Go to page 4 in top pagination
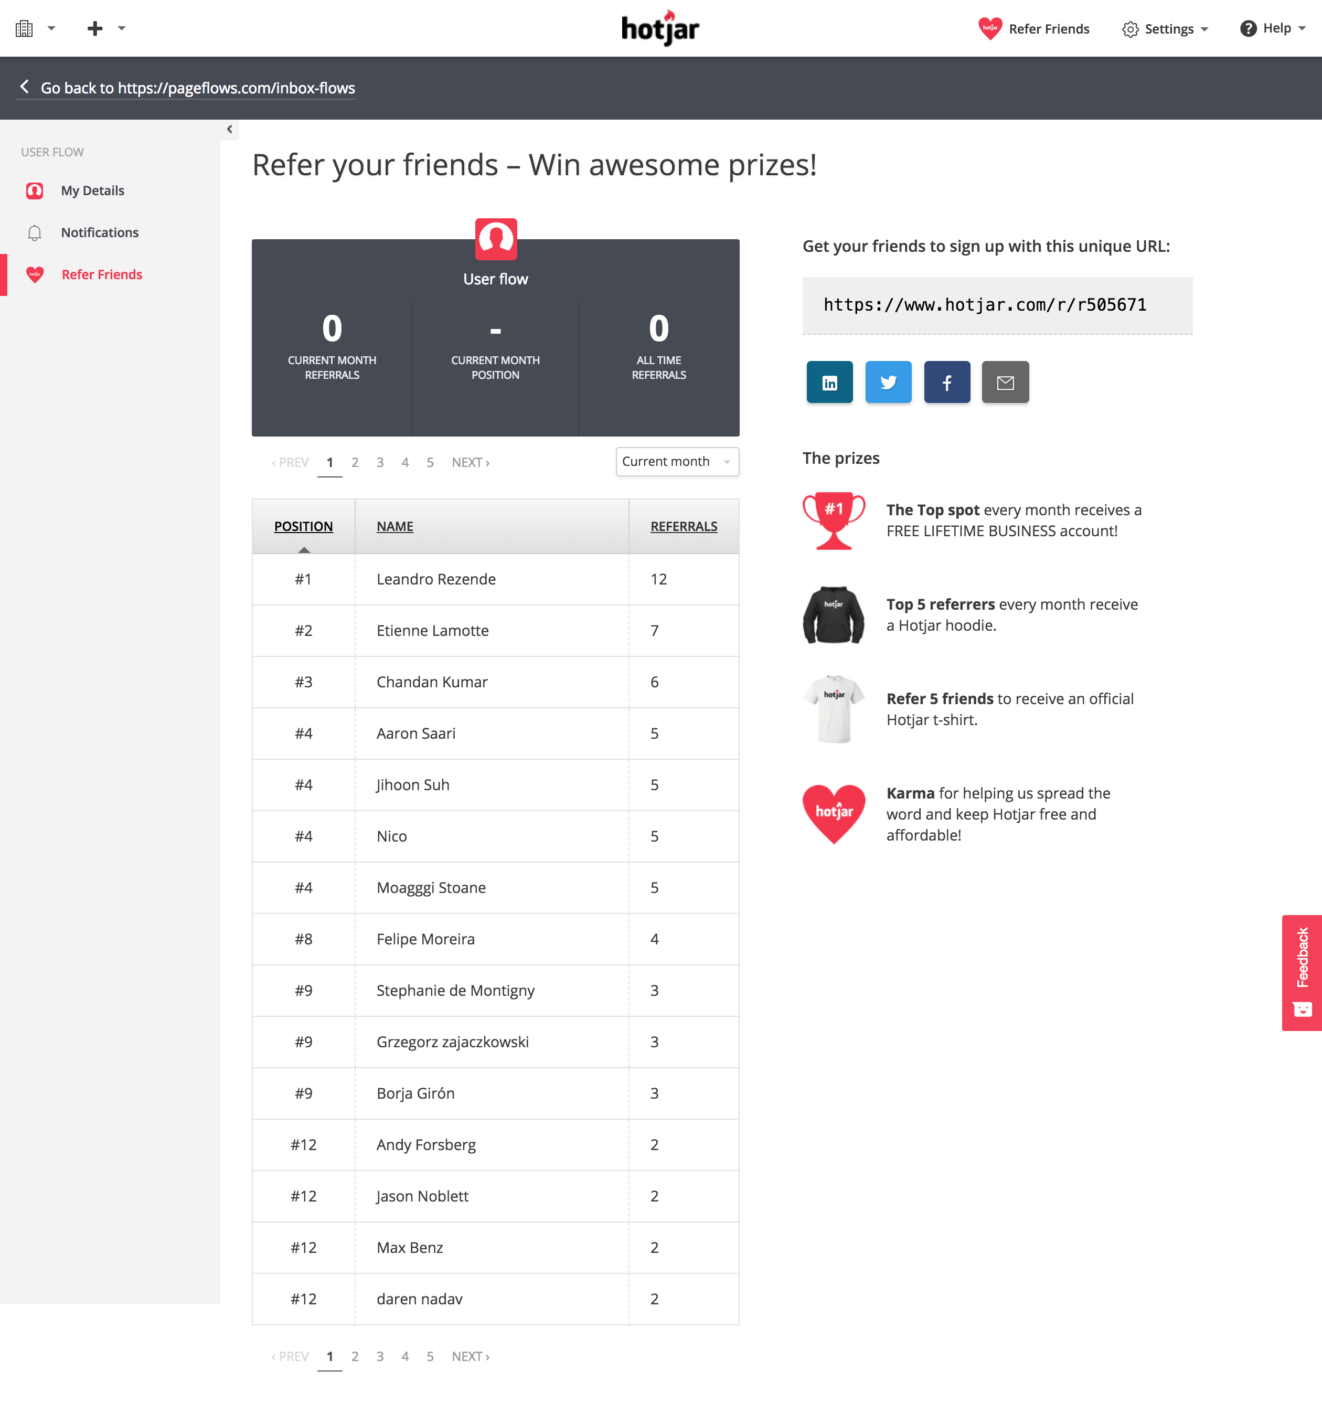1322x1424 pixels. [x=405, y=463]
